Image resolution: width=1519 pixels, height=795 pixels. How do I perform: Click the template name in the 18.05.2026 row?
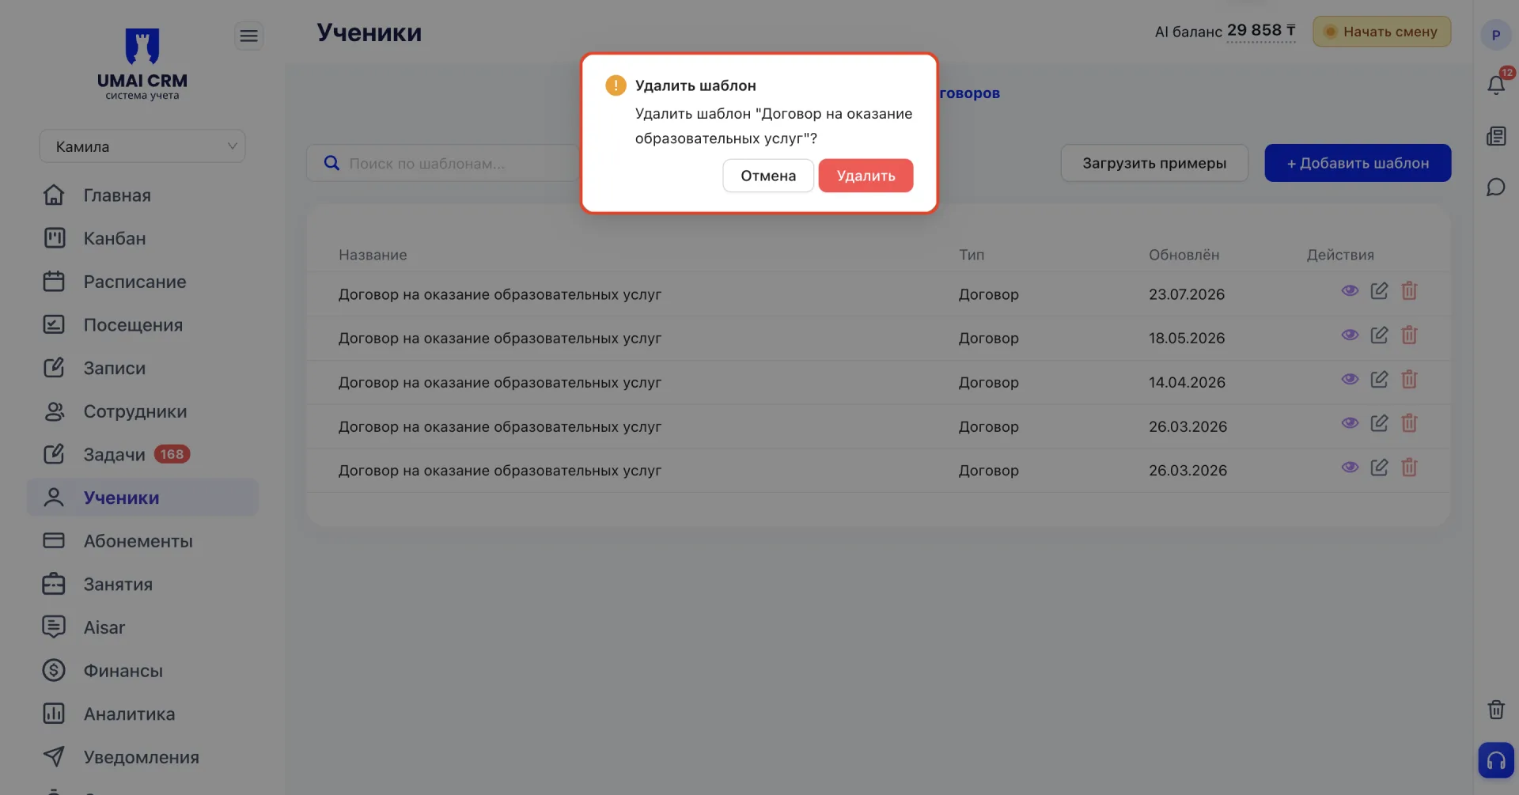tap(500, 339)
